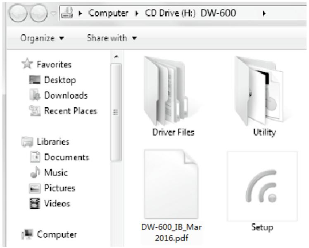
Task: Click the navigation pane scrollbar thumb
Action: coord(116,112)
